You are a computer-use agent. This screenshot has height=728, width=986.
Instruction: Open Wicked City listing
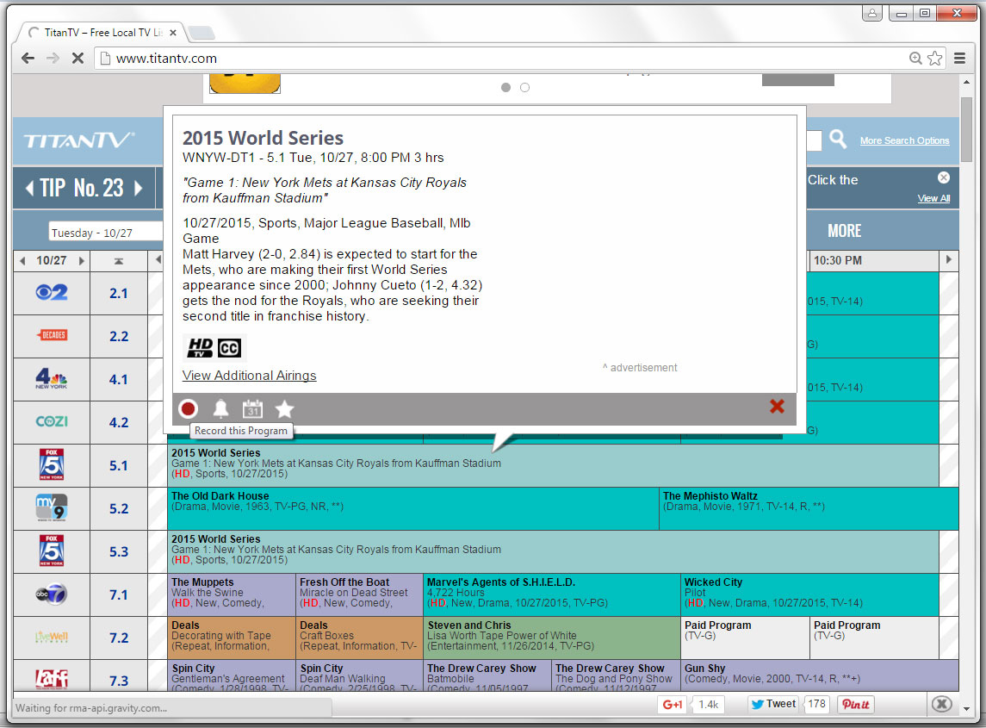810,594
